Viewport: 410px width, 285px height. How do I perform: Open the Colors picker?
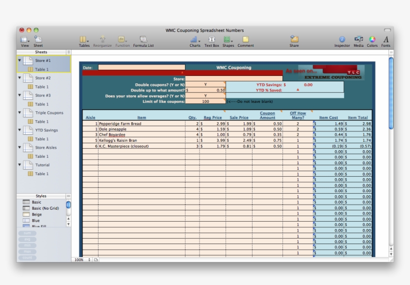coord(372,41)
